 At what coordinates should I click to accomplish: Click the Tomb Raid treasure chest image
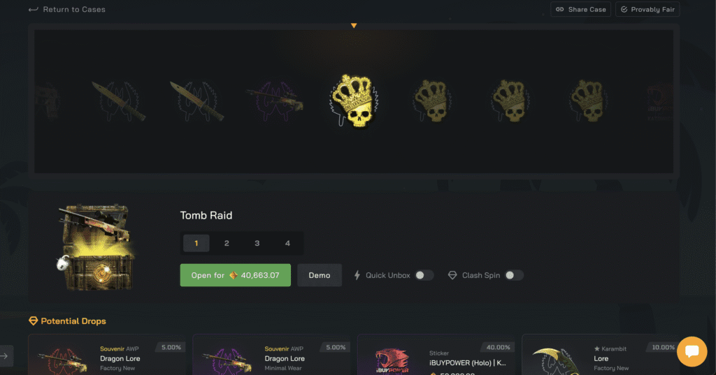point(96,247)
